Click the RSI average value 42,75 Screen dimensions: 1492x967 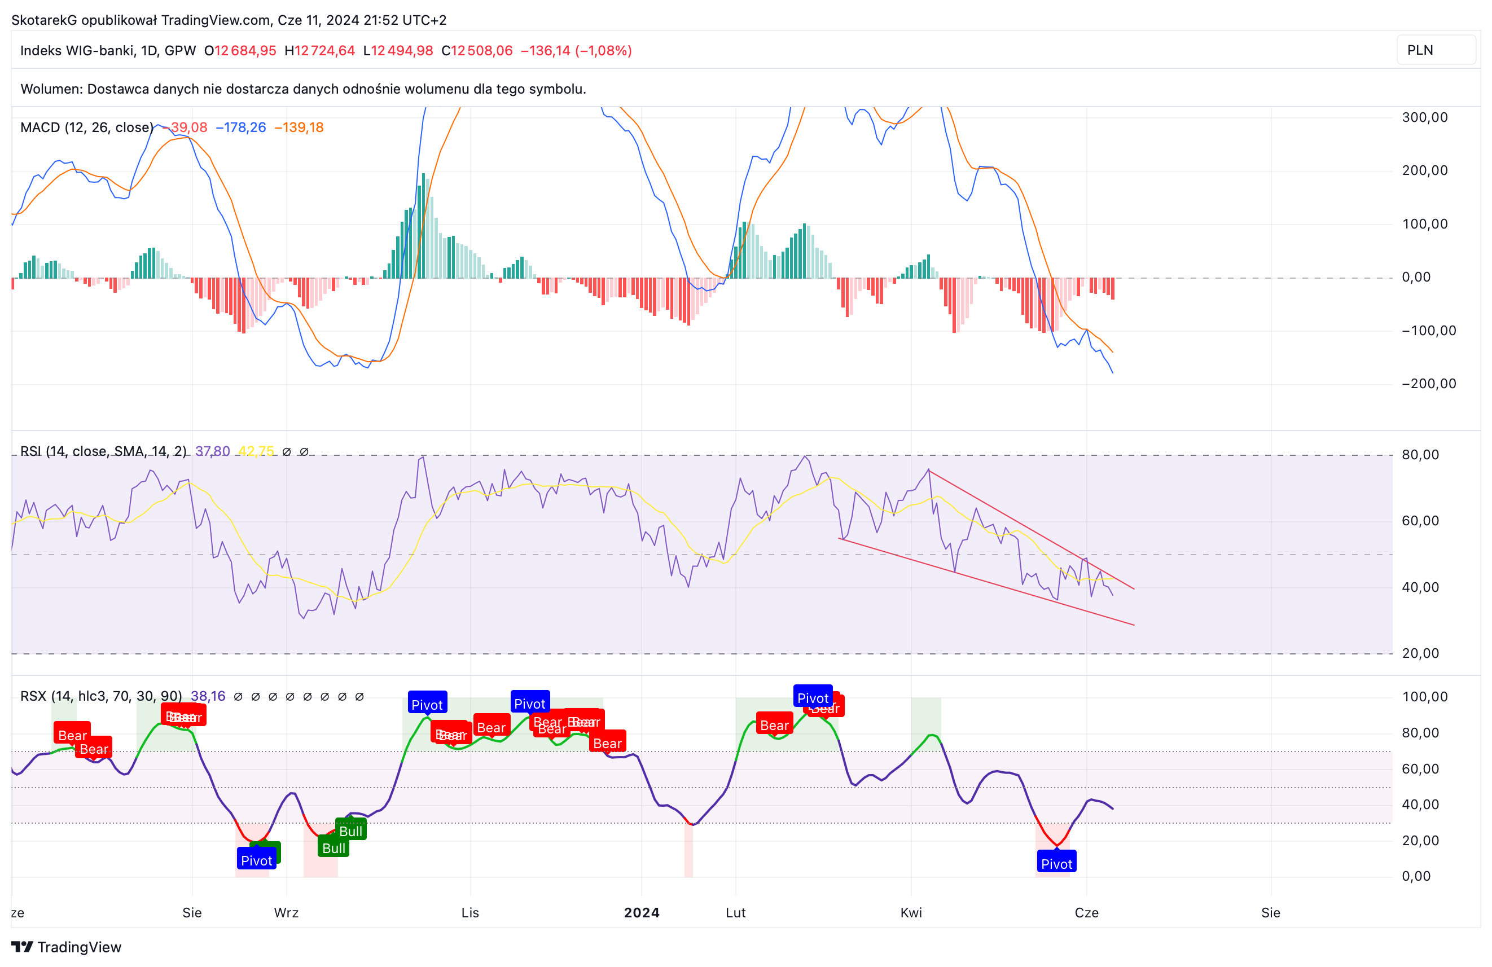[x=256, y=451]
